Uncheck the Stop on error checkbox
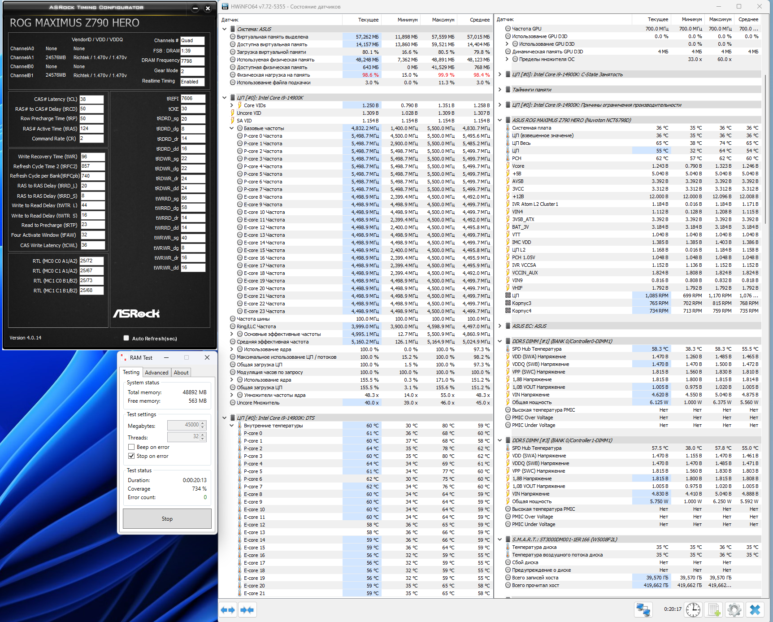 [131, 456]
